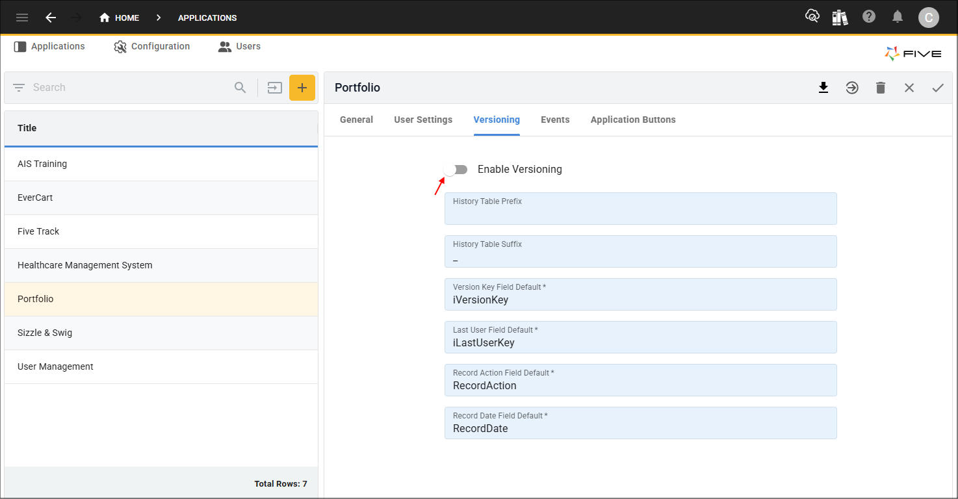
Task: Open the help icon in the top bar
Action: [x=869, y=18]
